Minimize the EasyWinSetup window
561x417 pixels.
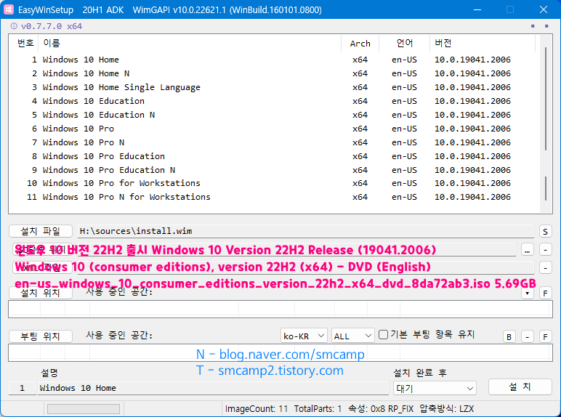coord(477,9)
